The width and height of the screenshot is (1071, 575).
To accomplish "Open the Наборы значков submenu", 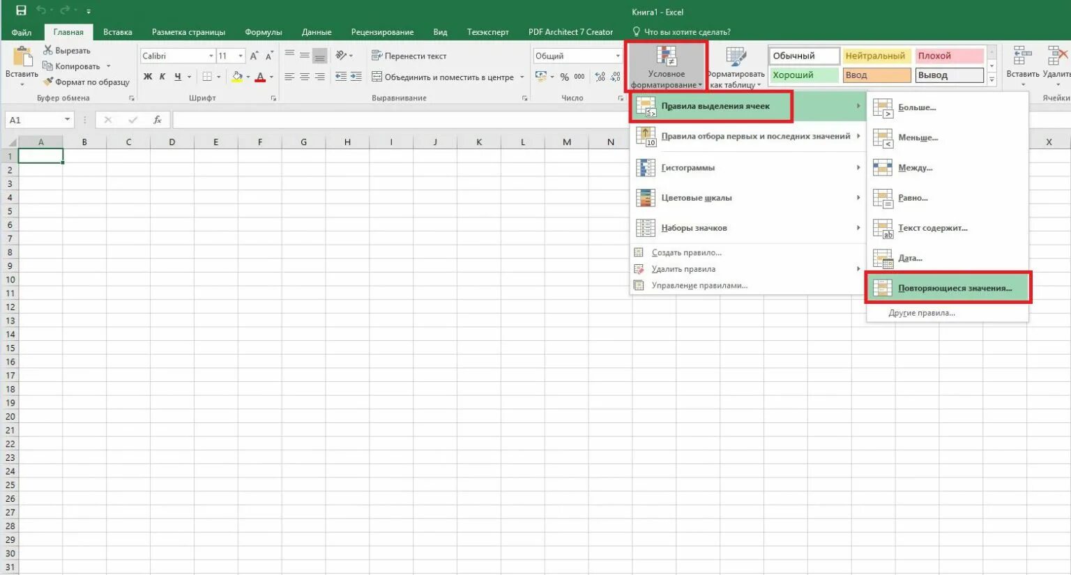I will 748,228.
